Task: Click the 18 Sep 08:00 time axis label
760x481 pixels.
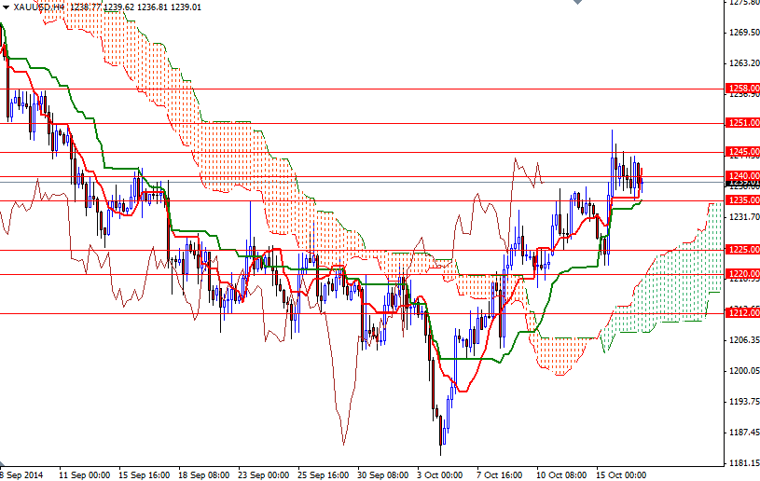Action: [204, 474]
